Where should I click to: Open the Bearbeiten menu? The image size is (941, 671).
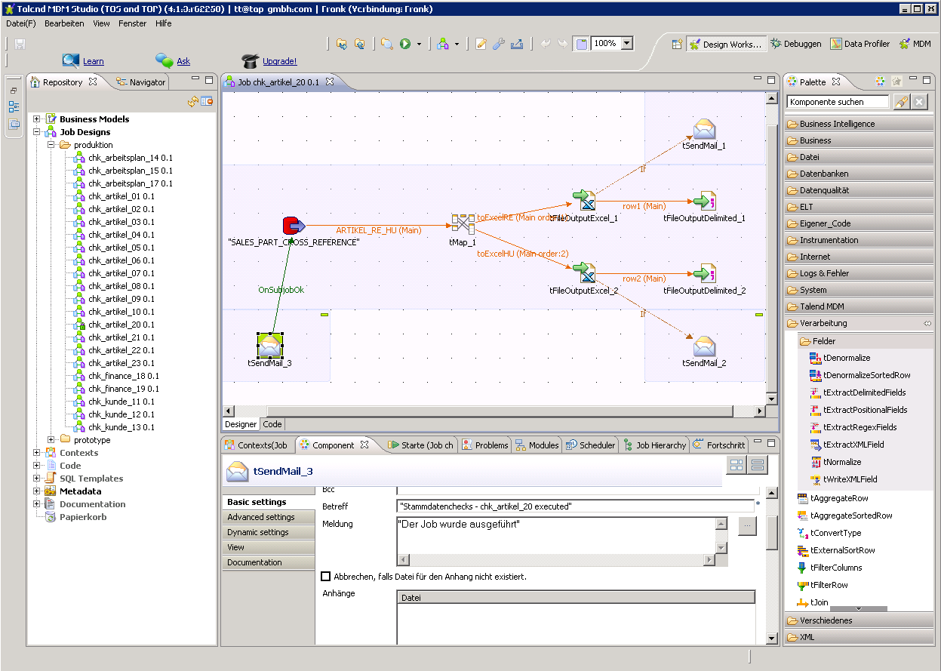64,23
